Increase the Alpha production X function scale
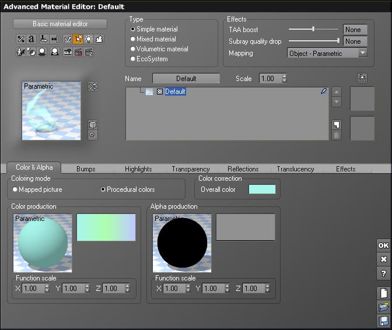 (x=188, y=286)
